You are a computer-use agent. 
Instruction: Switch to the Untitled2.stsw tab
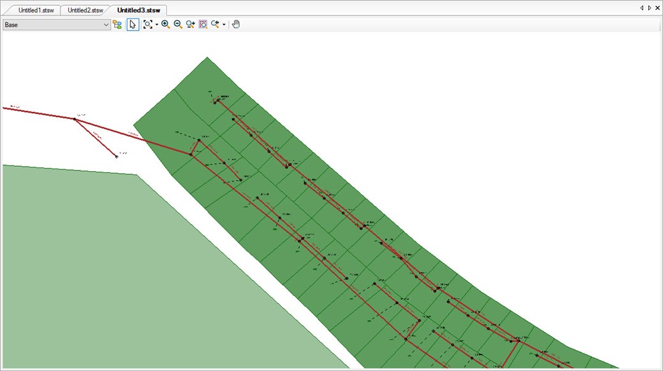click(x=85, y=10)
